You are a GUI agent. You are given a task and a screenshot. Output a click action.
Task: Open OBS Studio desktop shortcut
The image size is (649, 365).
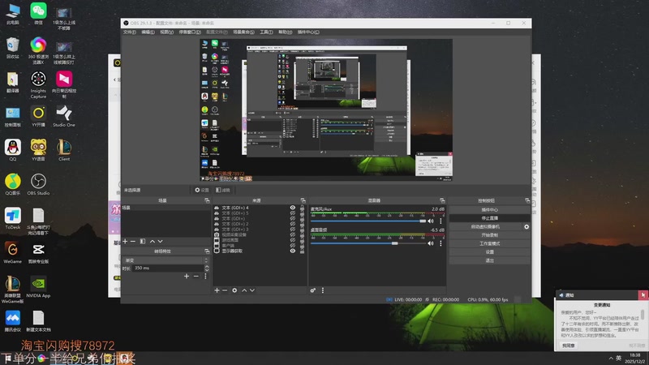point(38,180)
